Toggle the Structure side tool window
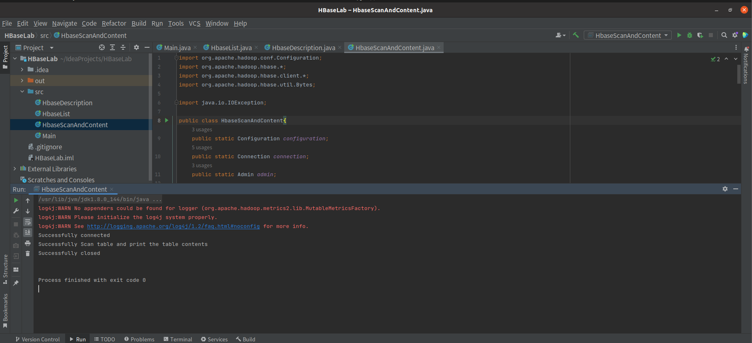This screenshot has width=752, height=343. 5,269
